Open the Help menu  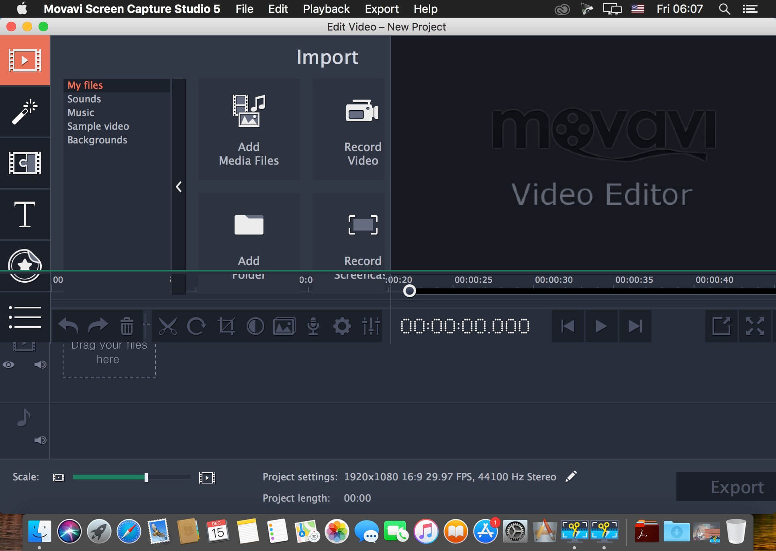[425, 9]
